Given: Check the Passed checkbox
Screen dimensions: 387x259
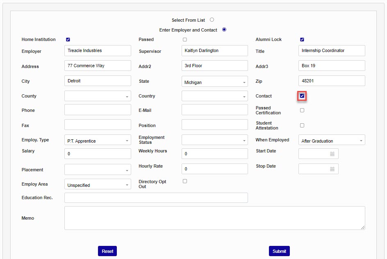Looking at the screenshot, I should (x=185, y=40).
